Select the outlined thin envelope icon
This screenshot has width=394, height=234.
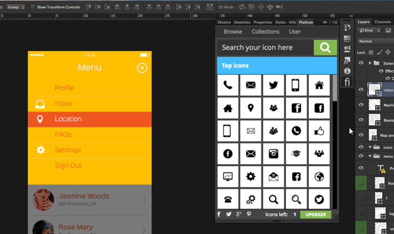(x=250, y=131)
